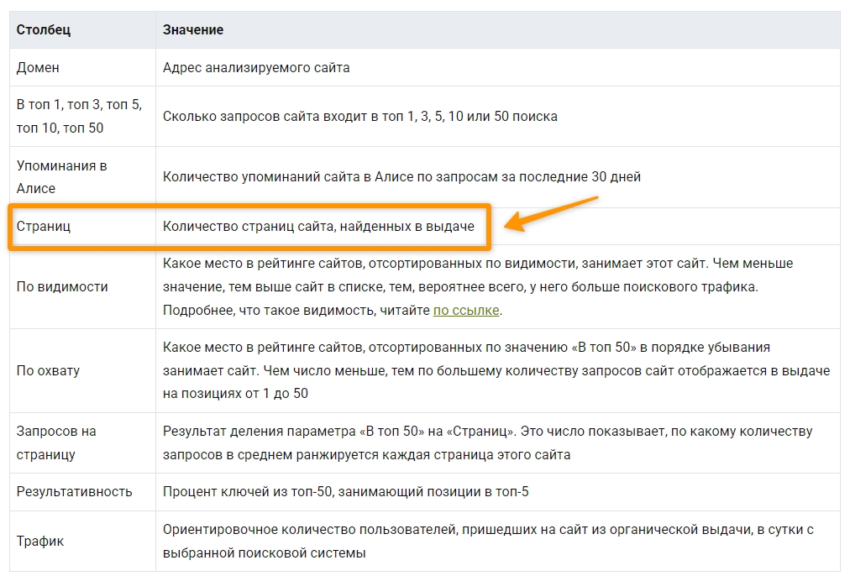Screen dimensions: 850x576
Task: Select the "По видимости" row label
Action: (62, 287)
